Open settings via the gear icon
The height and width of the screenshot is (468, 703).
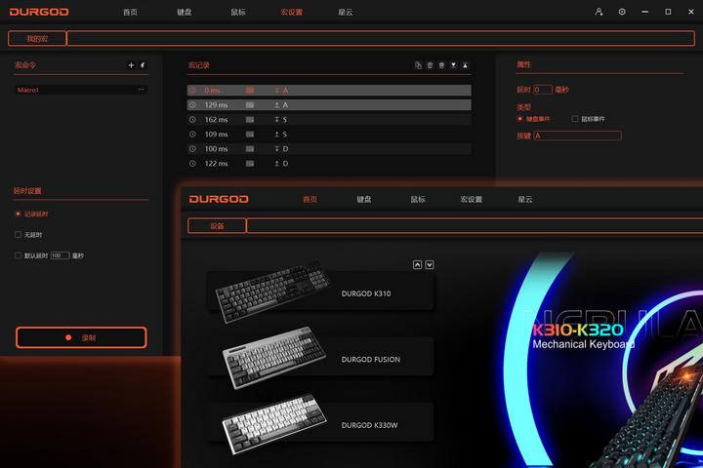(622, 12)
